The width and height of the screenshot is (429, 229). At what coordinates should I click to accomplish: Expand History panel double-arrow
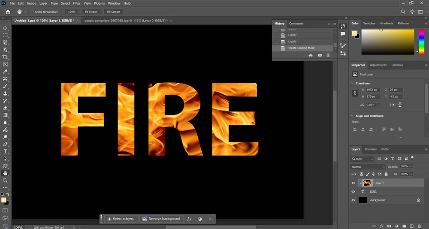[x=329, y=24]
